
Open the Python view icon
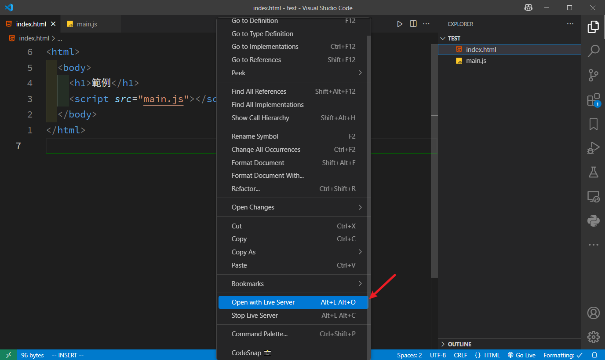[593, 220]
